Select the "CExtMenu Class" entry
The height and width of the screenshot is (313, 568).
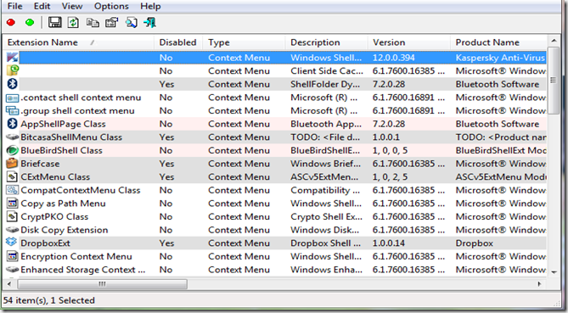point(55,177)
